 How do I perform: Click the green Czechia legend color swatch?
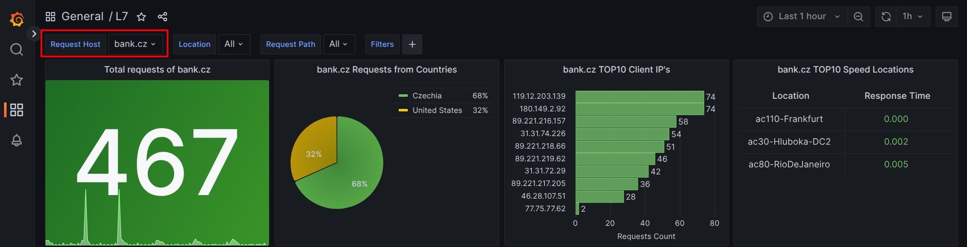403,96
